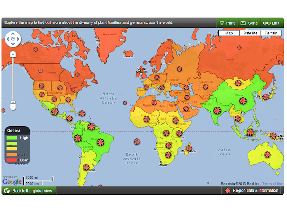The width and height of the screenshot is (287, 215).
Task: Select the flower marker on Mexico
Action: 55,112
